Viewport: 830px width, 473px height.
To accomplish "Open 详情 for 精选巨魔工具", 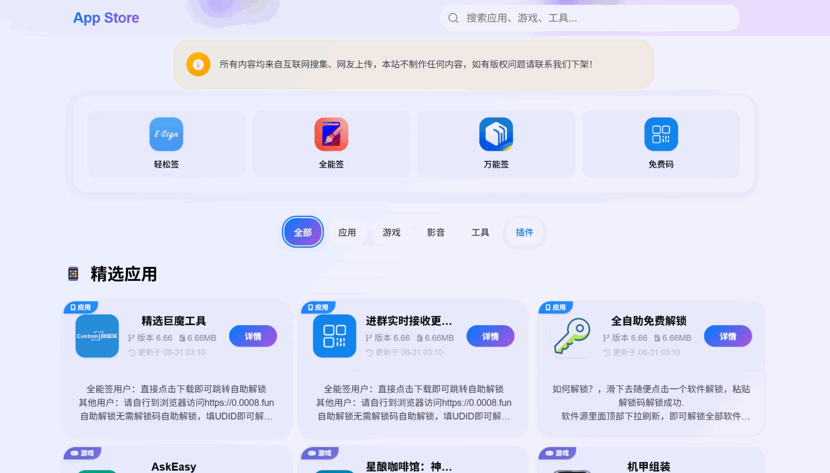I will [253, 336].
